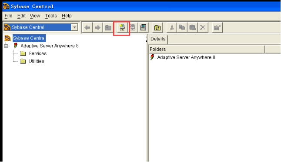Open Properties from the toolbar
The height and width of the screenshot is (162, 281).
(x=217, y=27)
